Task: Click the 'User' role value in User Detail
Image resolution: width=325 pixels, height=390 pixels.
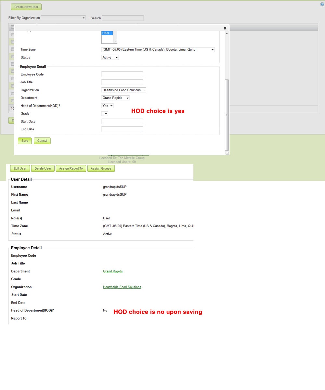Action: pos(107,218)
